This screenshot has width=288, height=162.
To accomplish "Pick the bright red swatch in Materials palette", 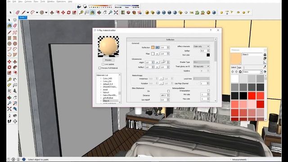I will click(x=252, y=96).
